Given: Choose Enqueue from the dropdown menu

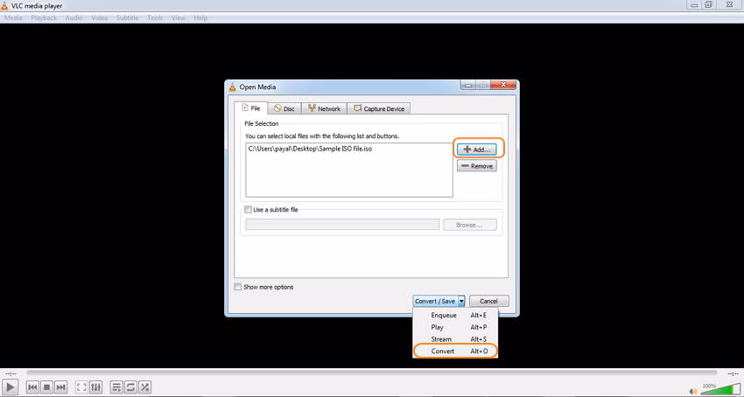Looking at the screenshot, I should click(x=455, y=315).
